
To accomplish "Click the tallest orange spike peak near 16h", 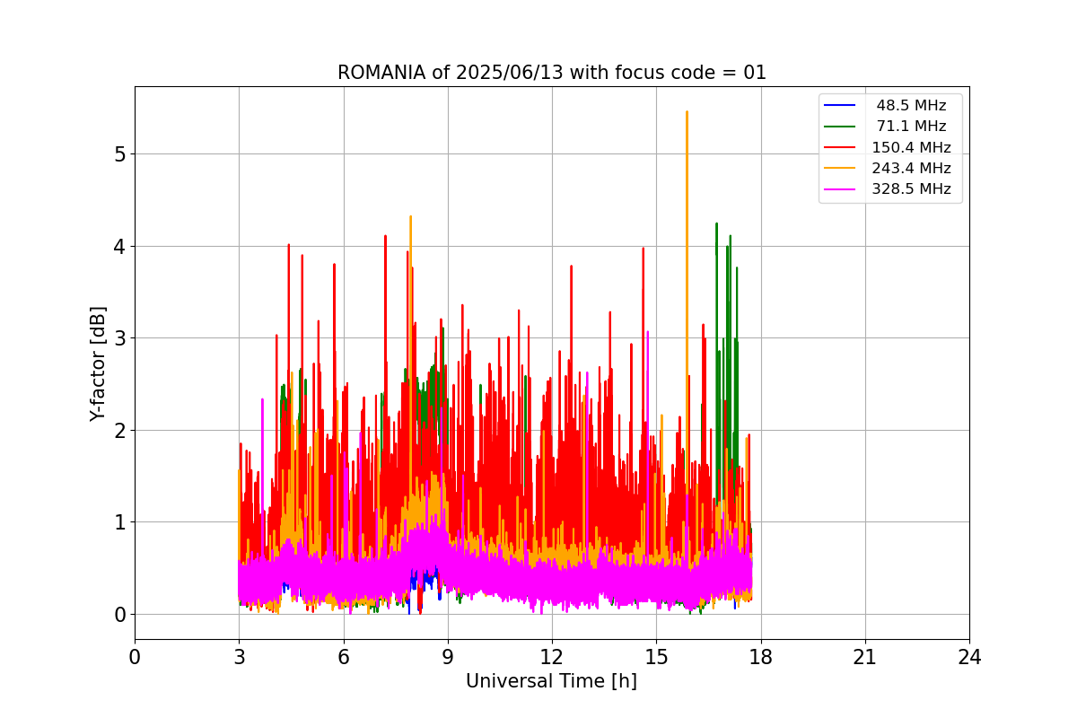I will 687,113.
